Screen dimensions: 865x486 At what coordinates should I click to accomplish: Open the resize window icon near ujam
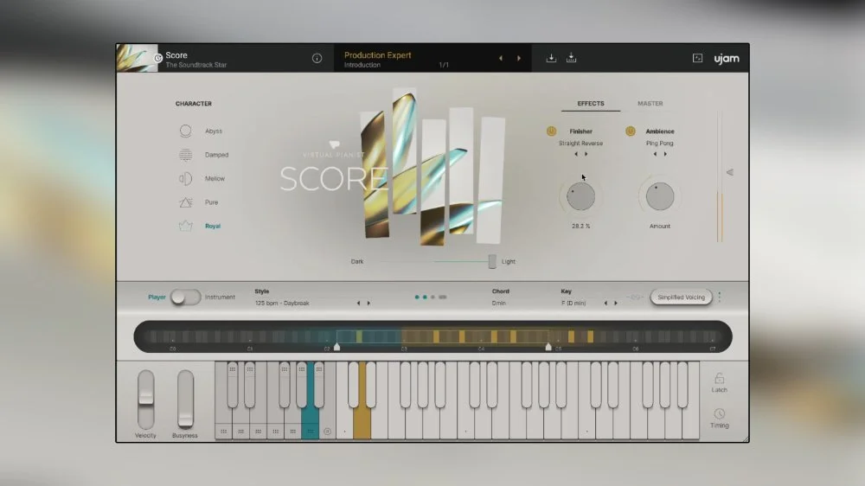point(697,58)
